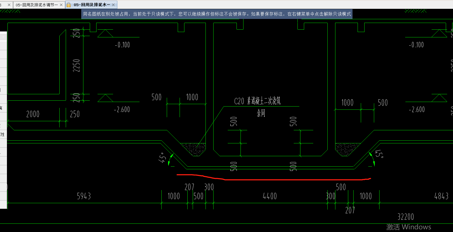Viewport: 453px width, 232px height.
Task: Close the active locked drawing tab
Action: coord(113,5)
